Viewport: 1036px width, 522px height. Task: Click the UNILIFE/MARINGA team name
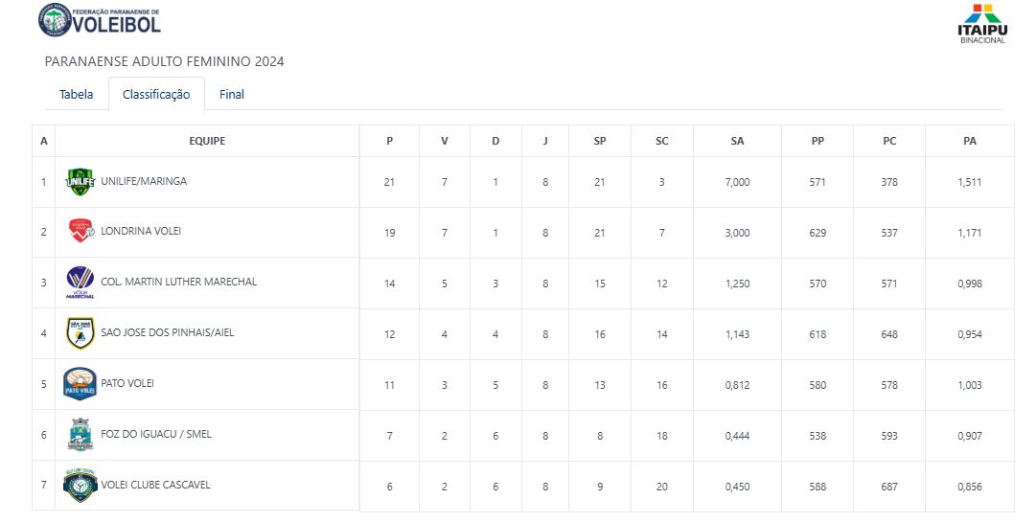(144, 181)
